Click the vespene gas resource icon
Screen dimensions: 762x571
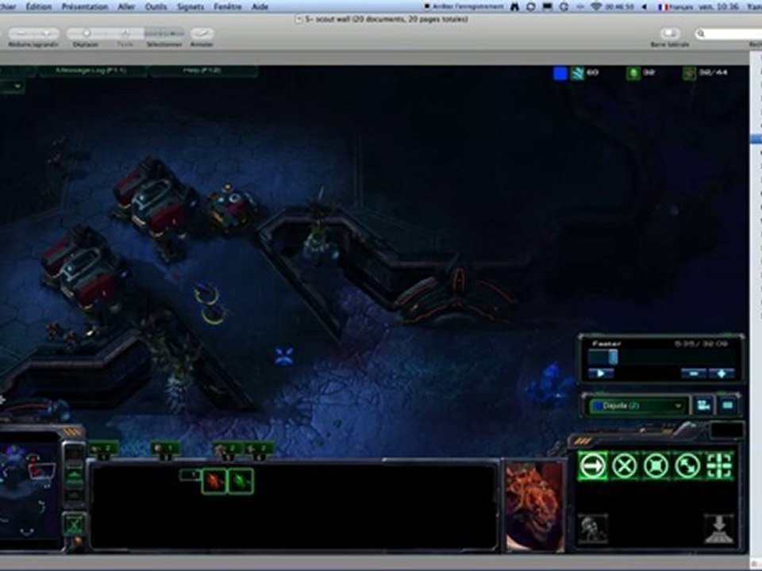[x=633, y=73]
